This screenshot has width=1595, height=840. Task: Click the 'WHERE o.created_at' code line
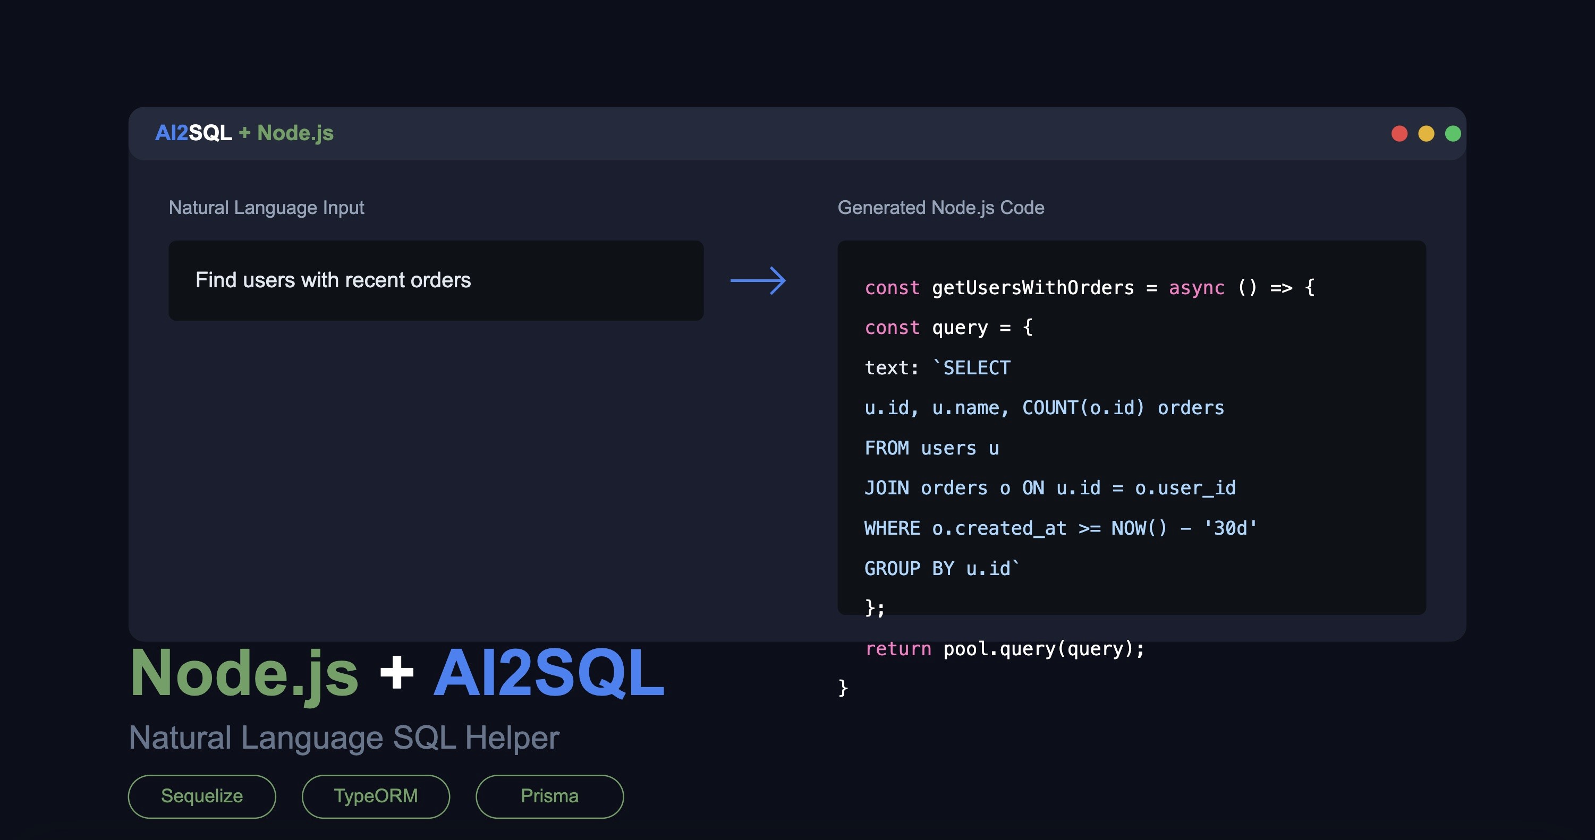[x=1061, y=529]
